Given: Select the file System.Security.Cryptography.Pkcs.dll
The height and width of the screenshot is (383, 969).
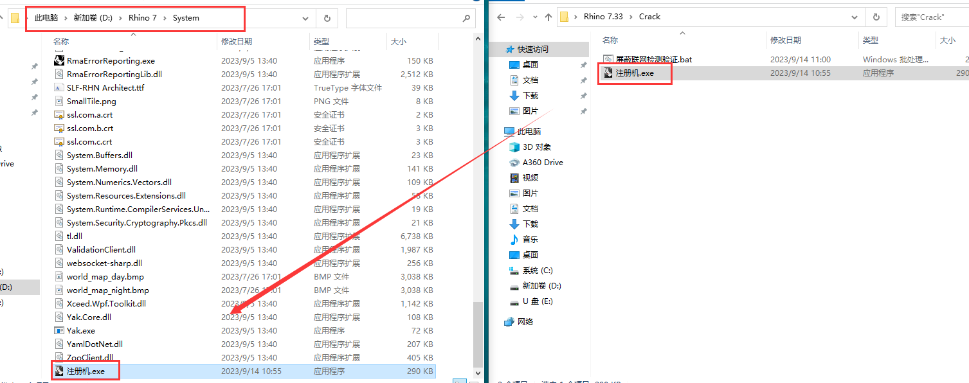Looking at the screenshot, I should tap(137, 223).
